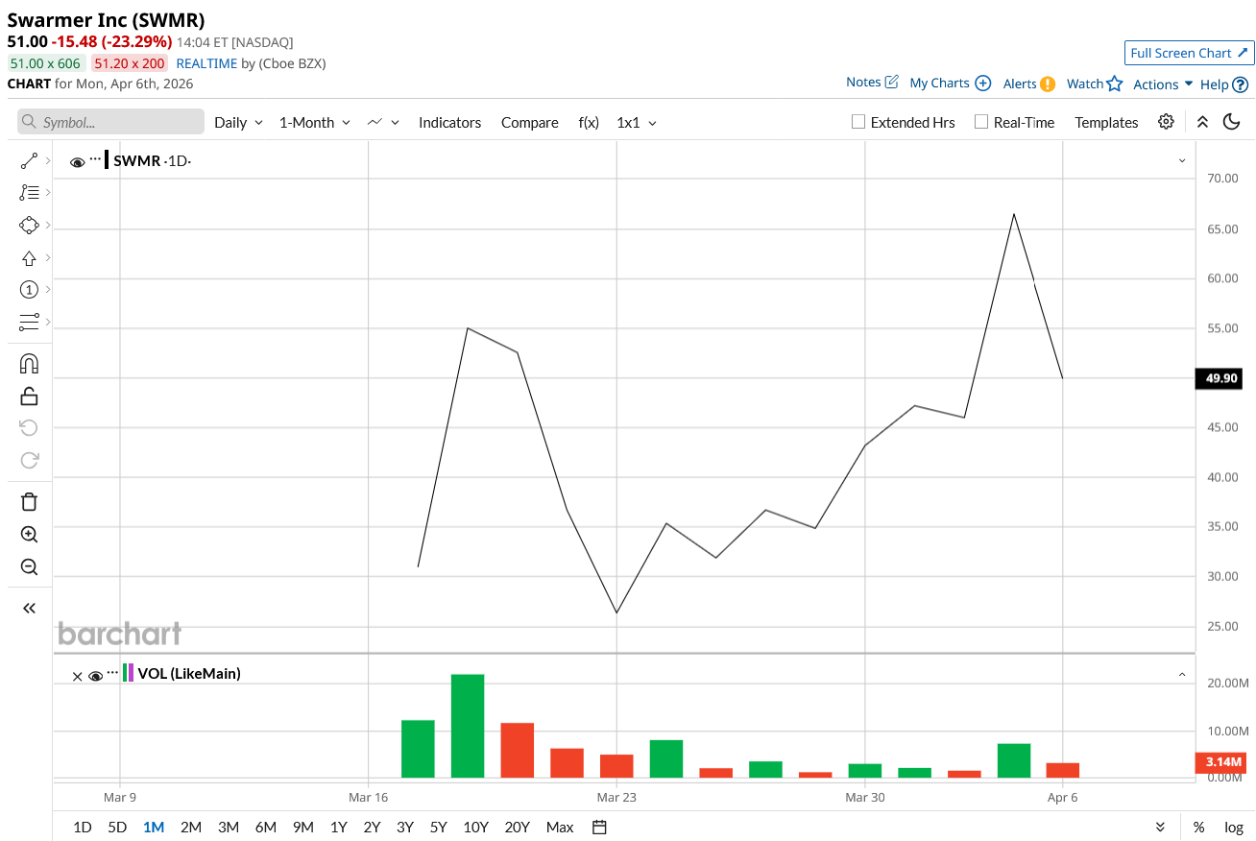Select the magnet snap tool icon
Viewport: 1256px width, 841px height.
pos(29,364)
